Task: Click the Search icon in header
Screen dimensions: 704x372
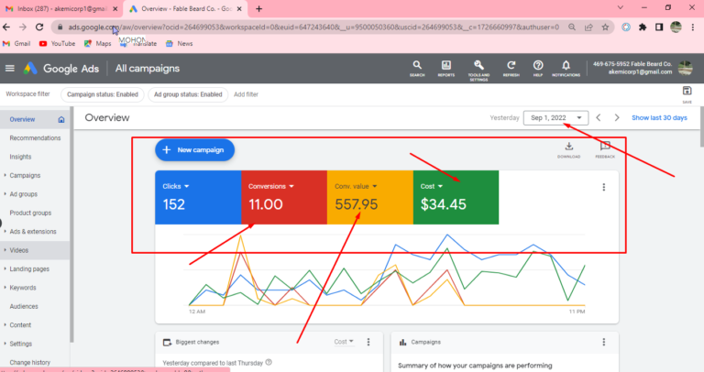Action: [x=417, y=68]
